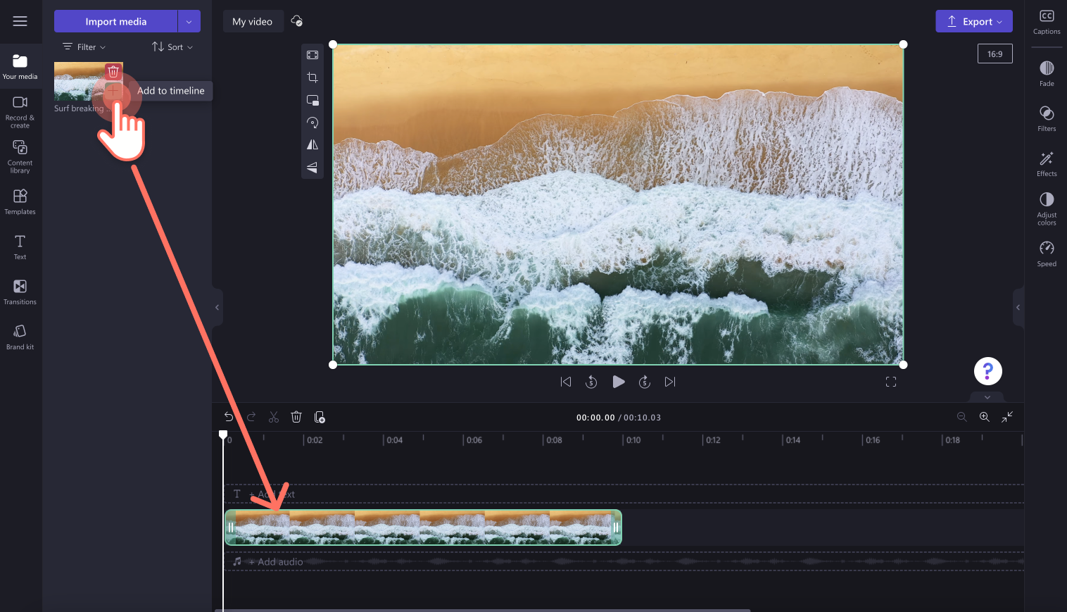Open the Your media tab
The height and width of the screenshot is (612, 1067).
pyautogui.click(x=20, y=66)
